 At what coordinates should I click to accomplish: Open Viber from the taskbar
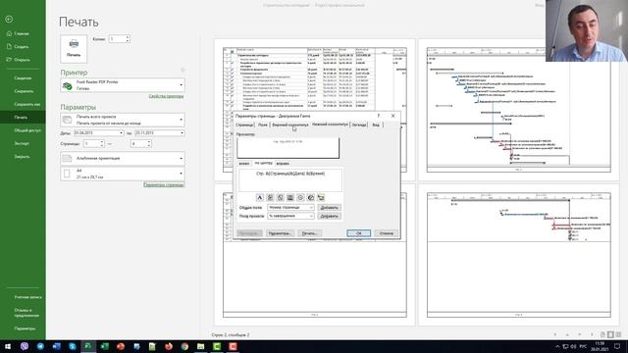click(25, 346)
